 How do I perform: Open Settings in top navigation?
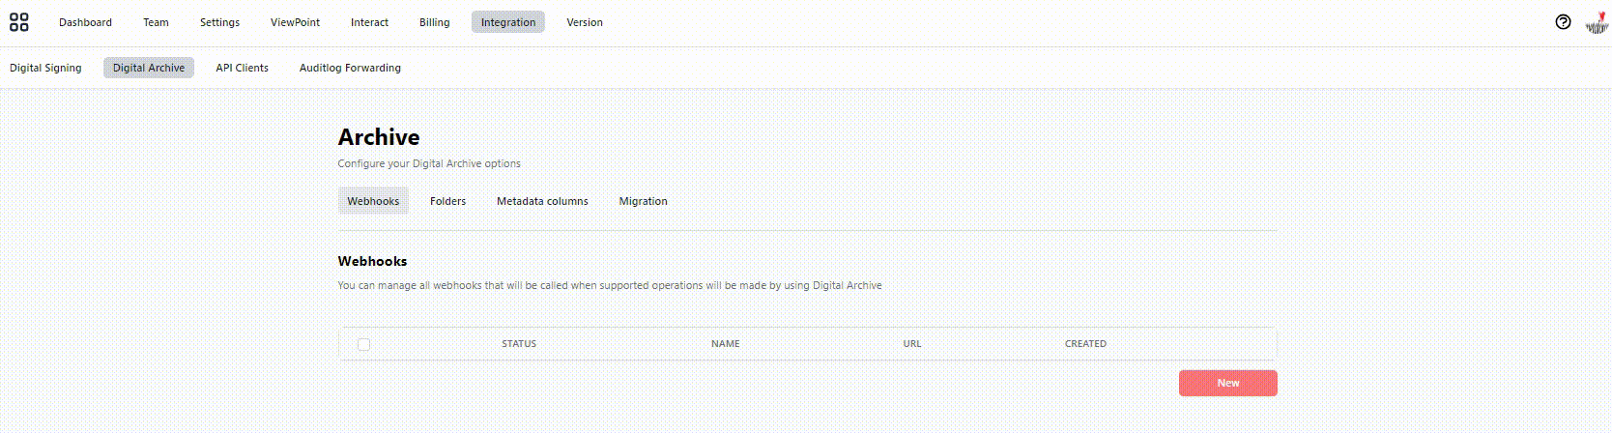[219, 22]
